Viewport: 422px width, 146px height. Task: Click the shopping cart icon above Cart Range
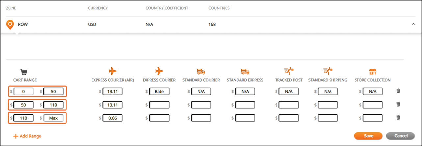click(23, 72)
